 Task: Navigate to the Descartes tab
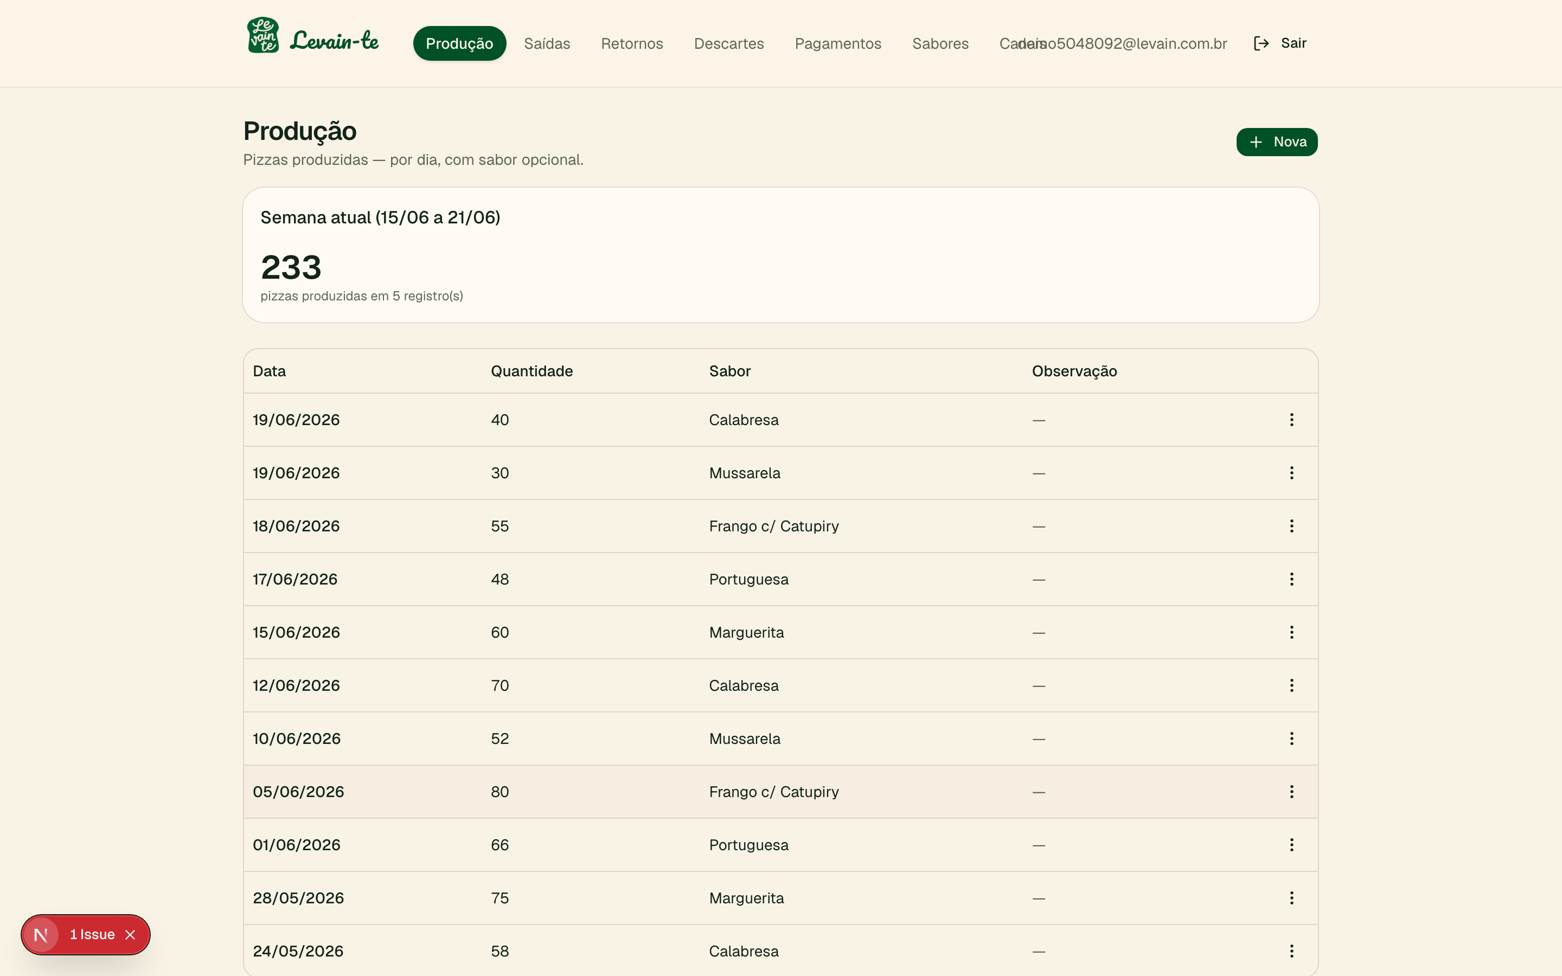click(729, 43)
